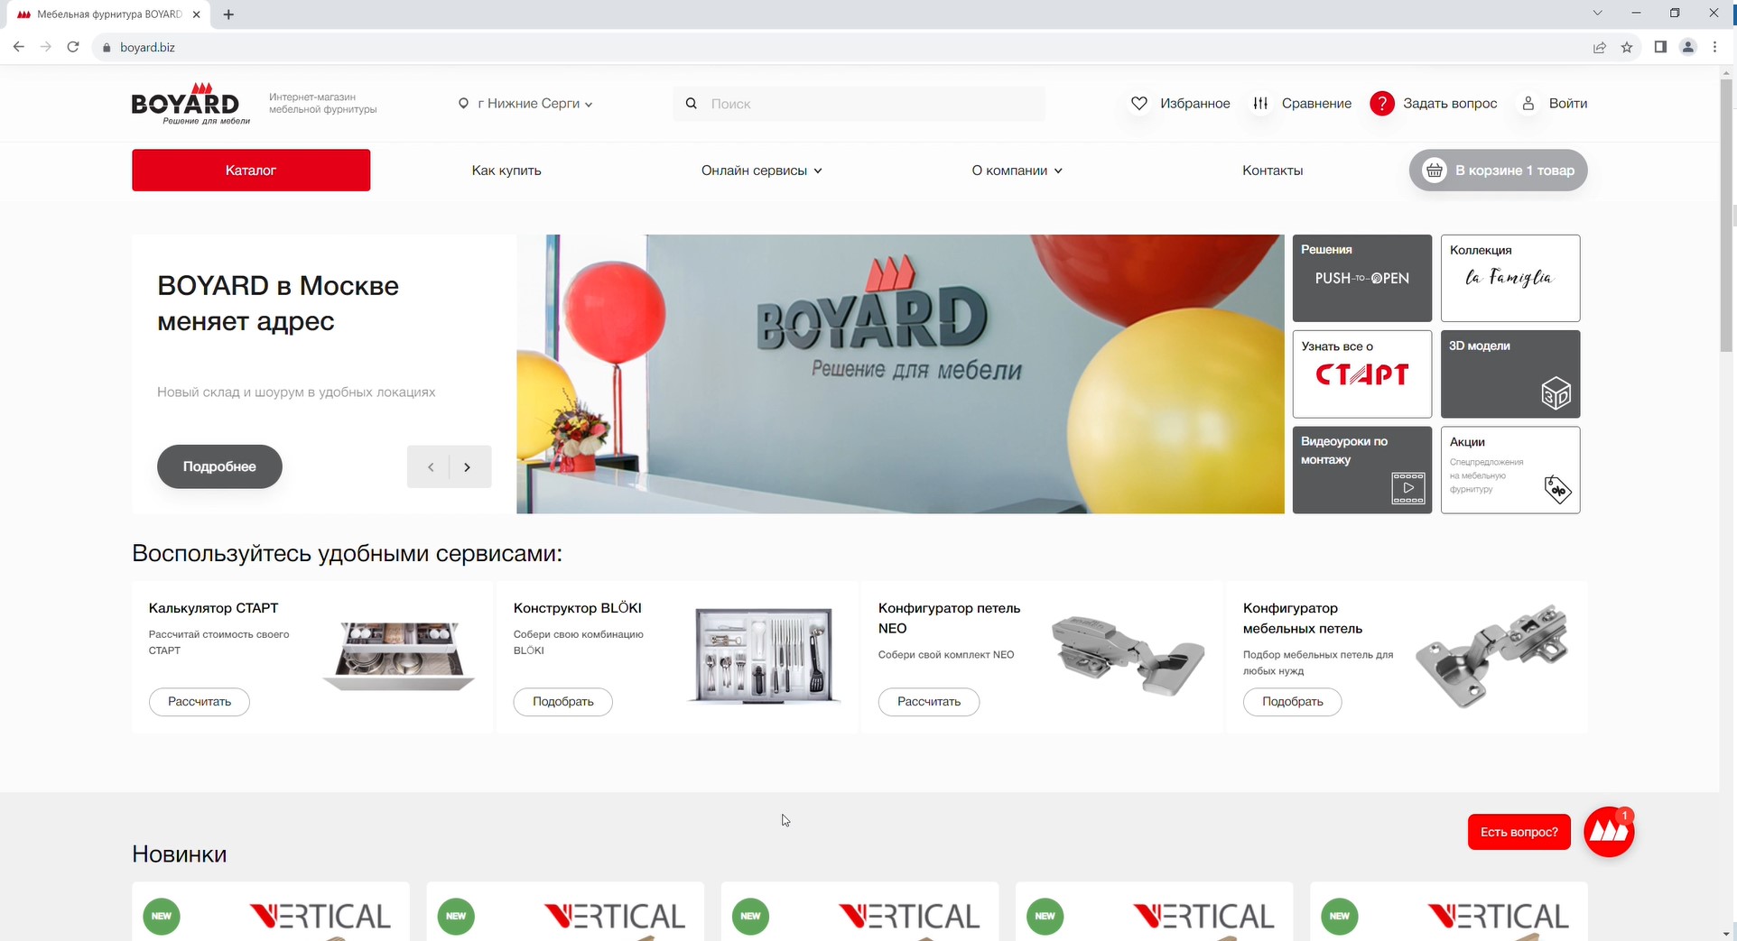Click Подобрать under Конфигуратор мебельных петель

(x=1293, y=702)
